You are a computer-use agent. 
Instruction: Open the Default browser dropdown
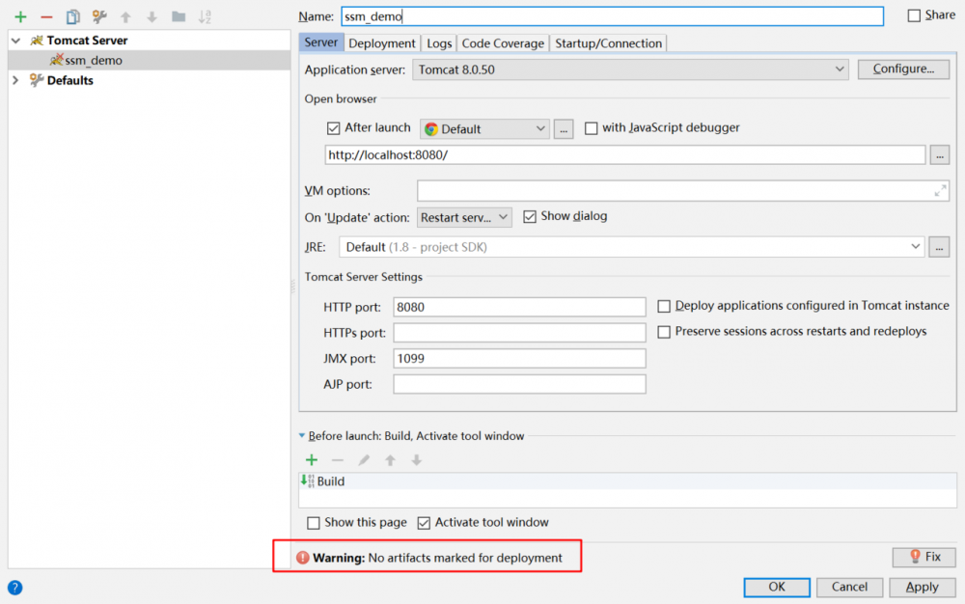coord(484,129)
